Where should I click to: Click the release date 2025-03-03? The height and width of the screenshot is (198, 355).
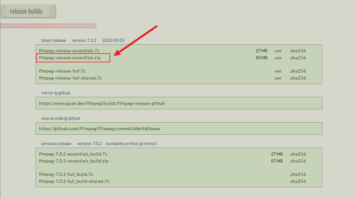tap(113, 41)
